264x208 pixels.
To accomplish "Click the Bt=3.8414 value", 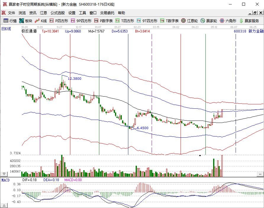I will tap(142, 31).
